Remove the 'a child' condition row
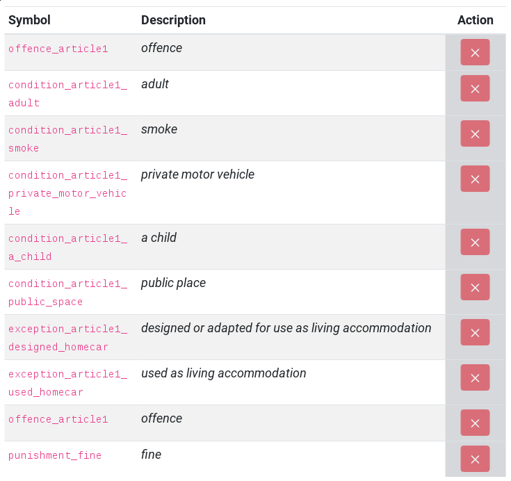 475,243
